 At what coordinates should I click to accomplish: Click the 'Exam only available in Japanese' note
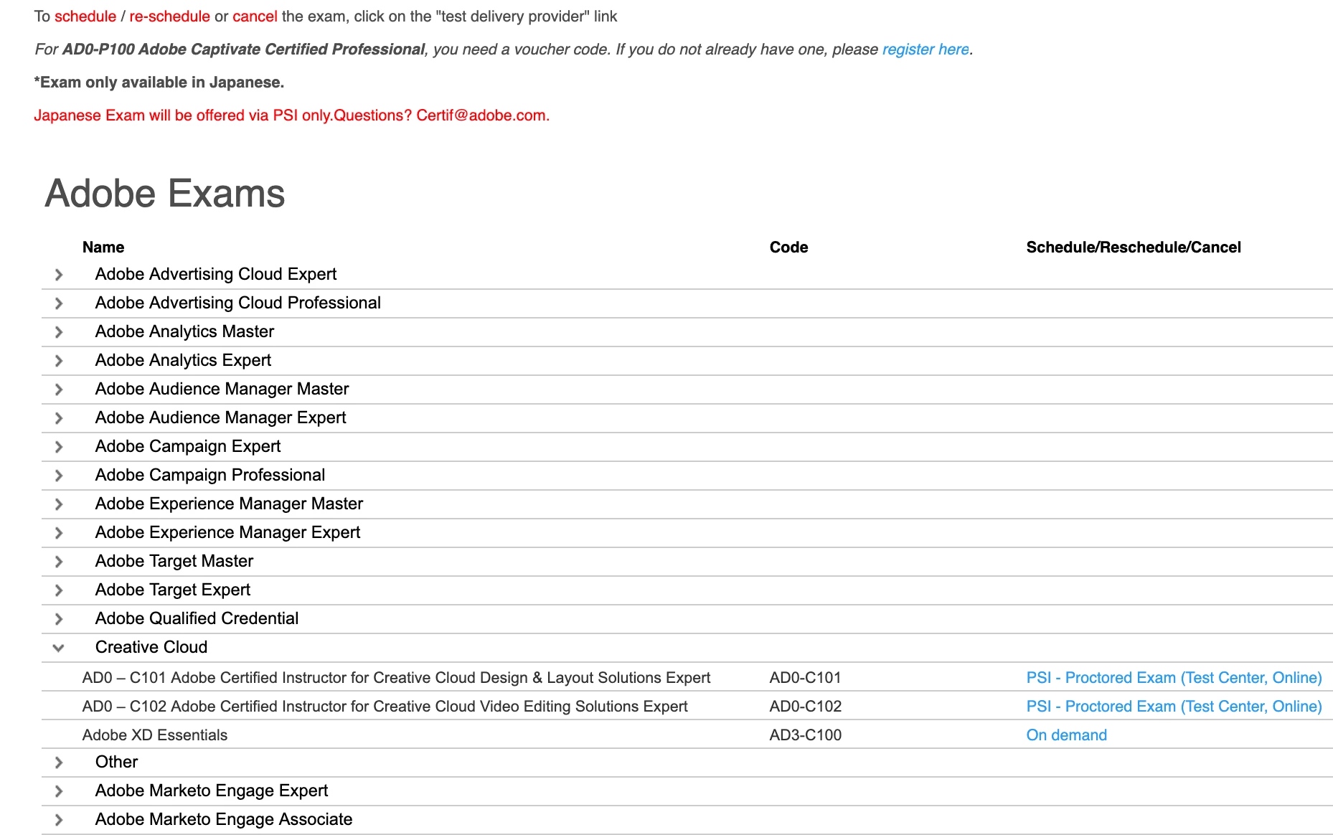(x=159, y=82)
